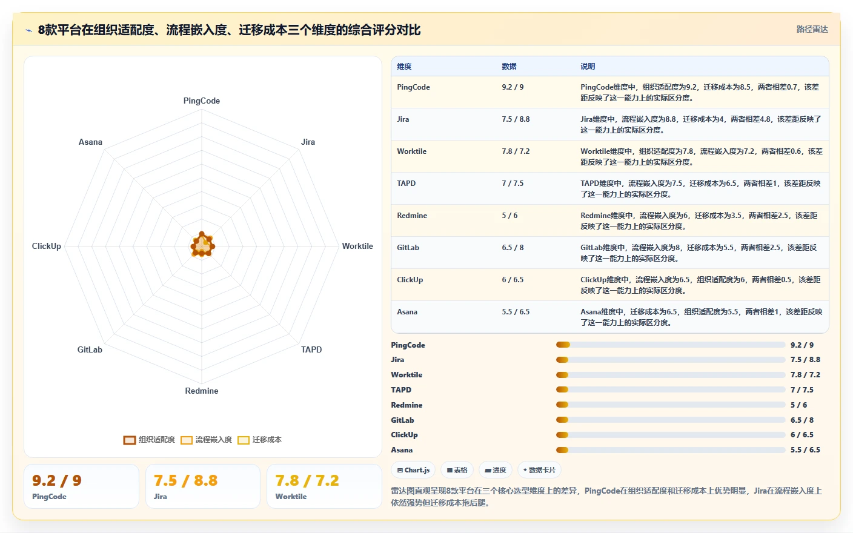The image size is (853, 533).
Task: Click the ClickUp axis label on the radar
Action: pyautogui.click(x=47, y=246)
